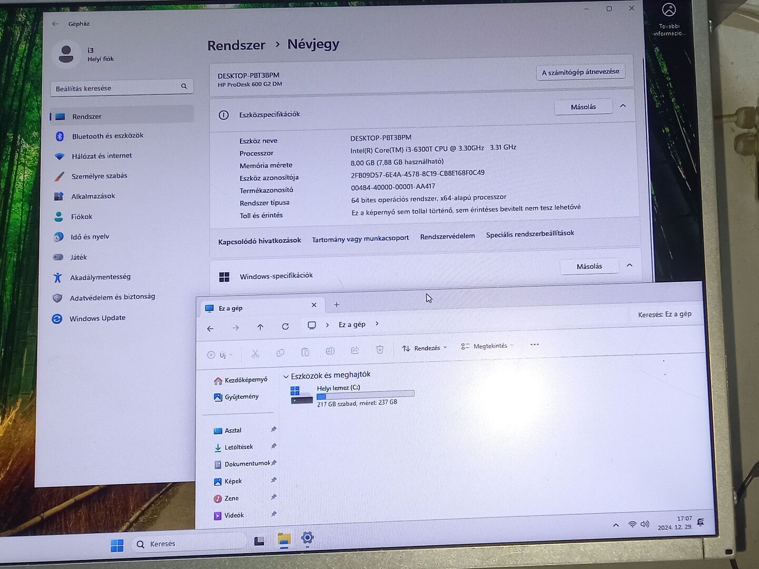Click A számítógép átnevezése button
This screenshot has height=569, width=759.
(x=580, y=72)
